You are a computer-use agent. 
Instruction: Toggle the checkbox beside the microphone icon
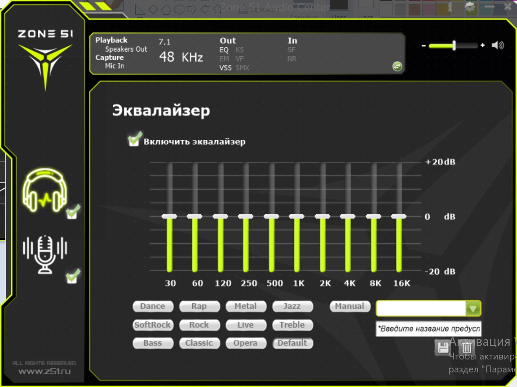(x=73, y=276)
